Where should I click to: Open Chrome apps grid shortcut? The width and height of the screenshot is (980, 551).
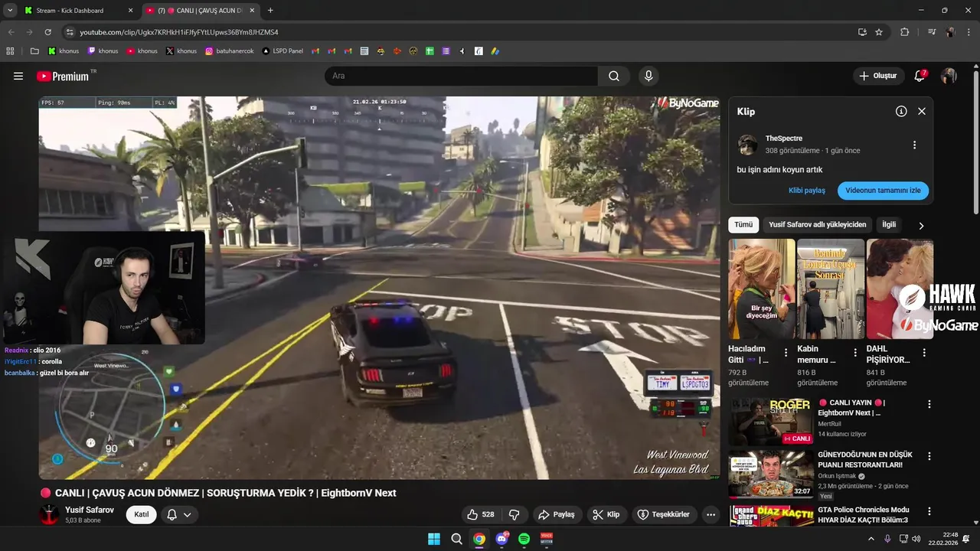pos(10,51)
